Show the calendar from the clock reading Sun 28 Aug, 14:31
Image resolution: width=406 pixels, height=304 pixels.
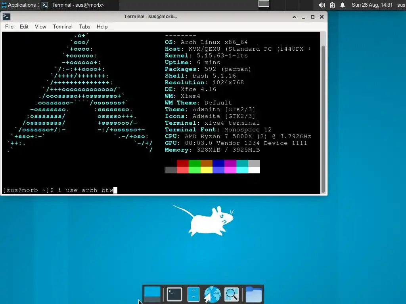(372, 5)
